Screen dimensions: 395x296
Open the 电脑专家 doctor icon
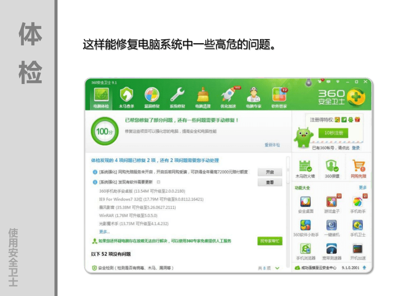point(254,95)
